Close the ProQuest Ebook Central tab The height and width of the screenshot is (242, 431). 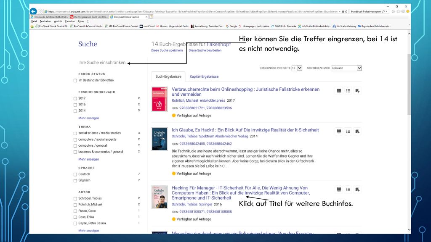(146, 17)
